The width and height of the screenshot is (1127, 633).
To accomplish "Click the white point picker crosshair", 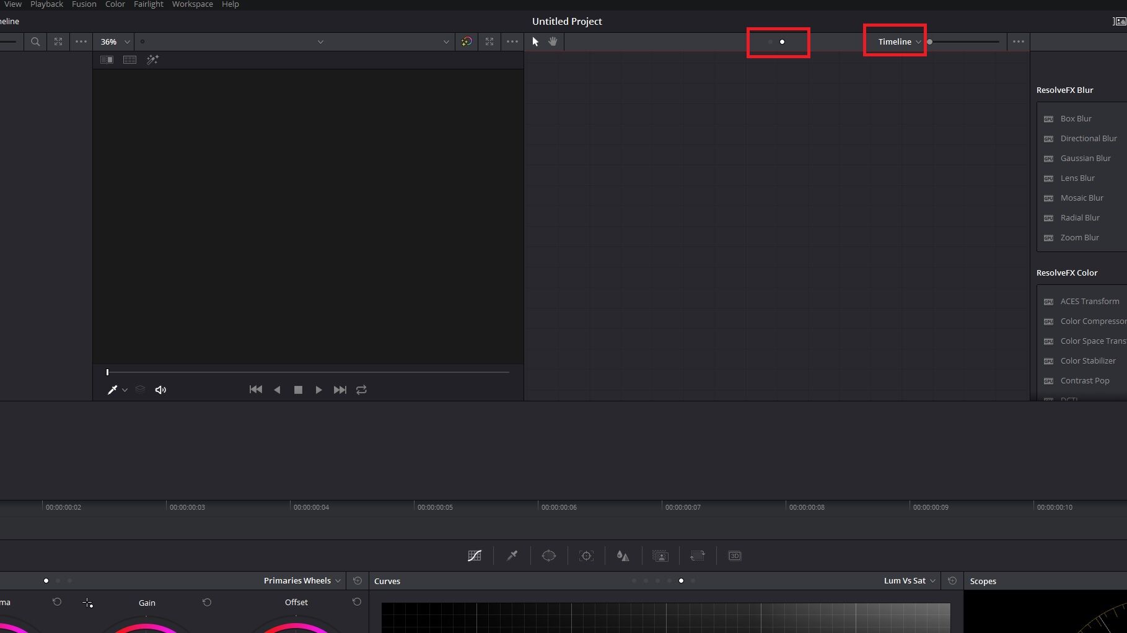I will [87, 603].
